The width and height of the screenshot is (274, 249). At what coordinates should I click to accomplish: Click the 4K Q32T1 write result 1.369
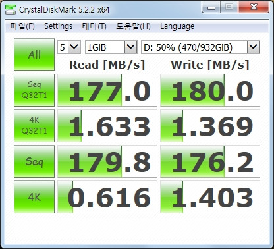(x=210, y=126)
